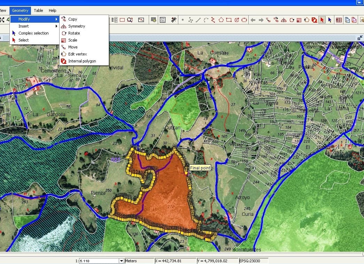
Task: Activate the blue arrow Complex selection tool
Action: [x=330, y=20]
